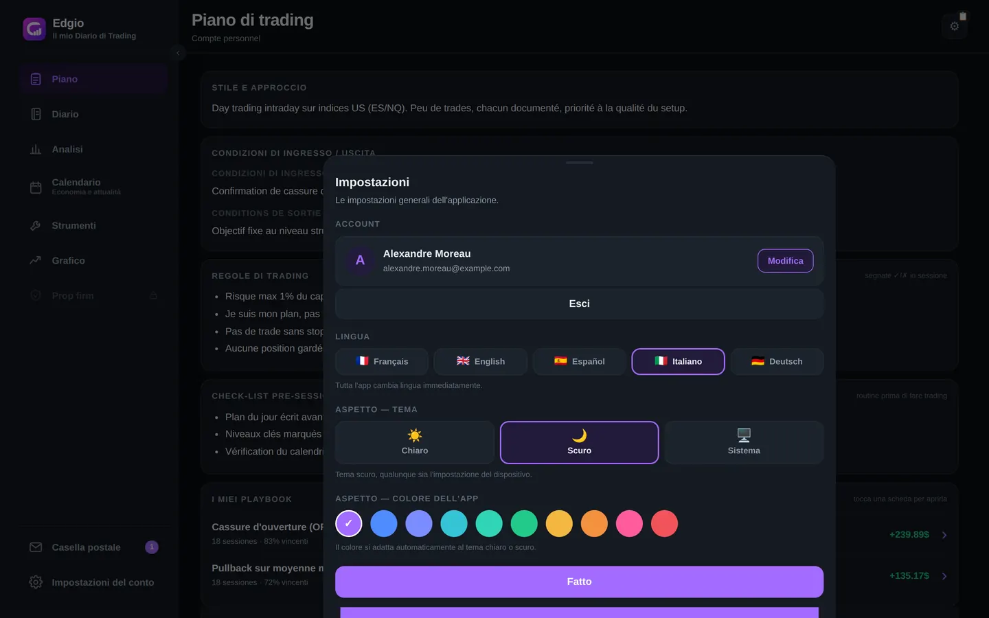This screenshot has width=989, height=618.
Task: Select Italiano language
Action: click(x=678, y=361)
